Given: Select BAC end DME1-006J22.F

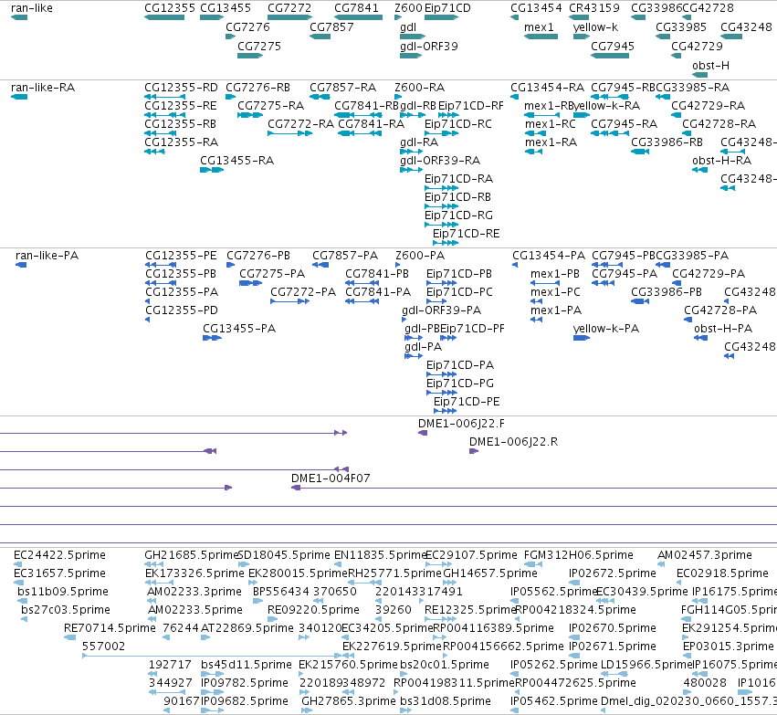Looking at the screenshot, I should (423, 433).
